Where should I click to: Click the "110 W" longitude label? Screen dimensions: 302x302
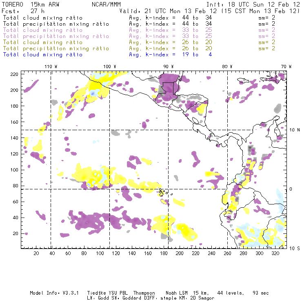[51, 67]
